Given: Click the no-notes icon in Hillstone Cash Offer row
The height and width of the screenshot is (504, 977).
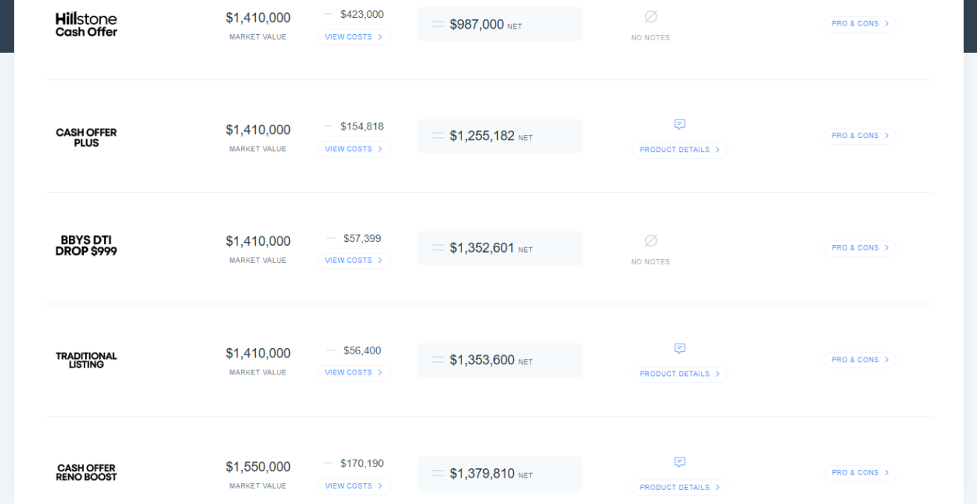Looking at the screenshot, I should [x=651, y=16].
